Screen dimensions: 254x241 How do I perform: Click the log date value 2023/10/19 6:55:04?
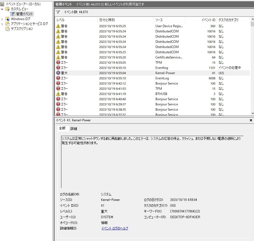[x=183, y=200]
